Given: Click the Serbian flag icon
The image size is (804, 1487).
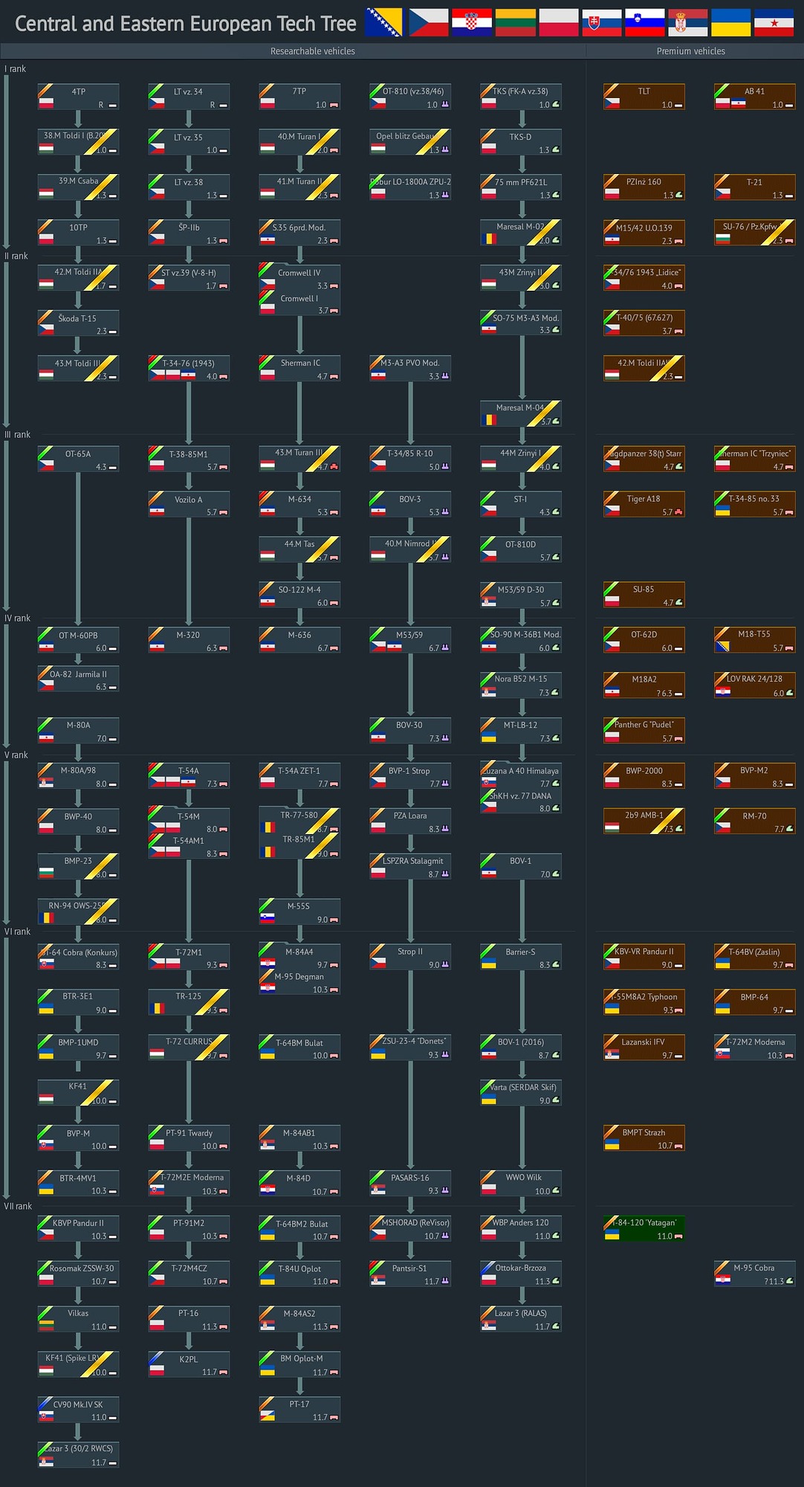Looking at the screenshot, I should coord(687,22).
